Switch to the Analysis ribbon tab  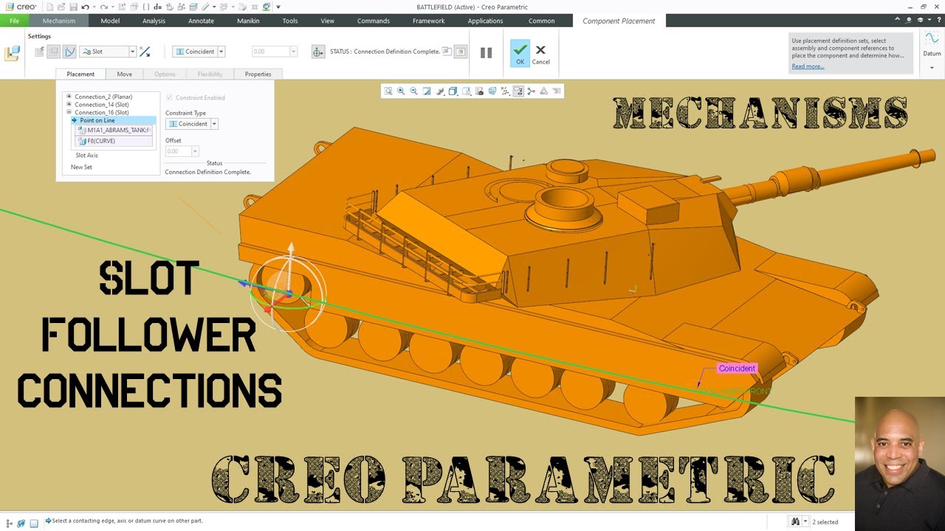[154, 21]
